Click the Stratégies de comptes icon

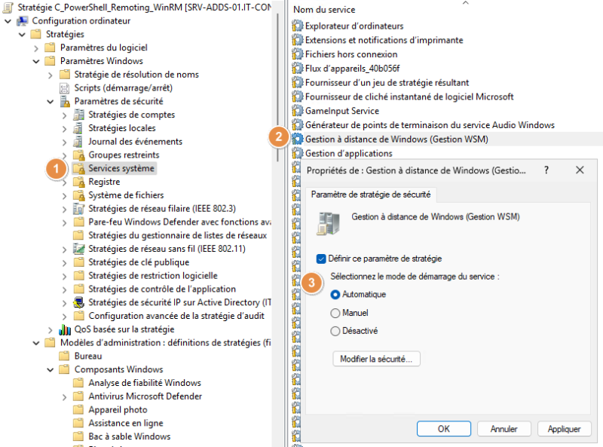[79, 115]
